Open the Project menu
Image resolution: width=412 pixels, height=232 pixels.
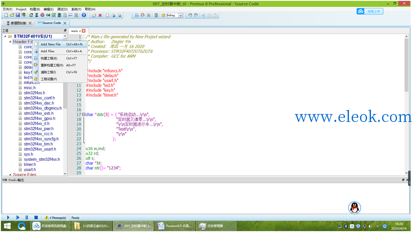[21, 9]
